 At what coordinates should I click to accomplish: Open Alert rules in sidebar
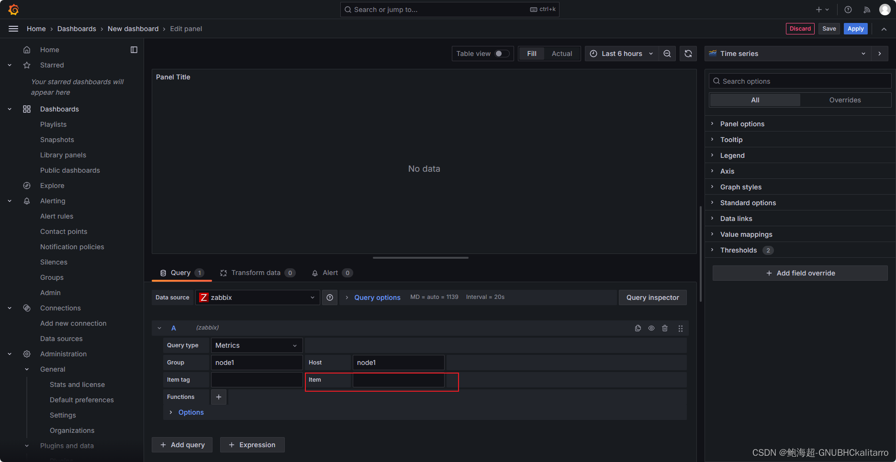click(x=56, y=216)
